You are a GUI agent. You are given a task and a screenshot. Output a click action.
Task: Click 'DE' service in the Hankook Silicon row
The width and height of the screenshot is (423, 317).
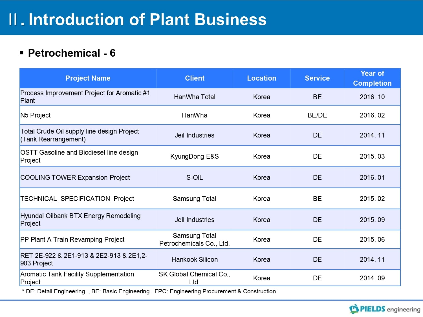317,259
